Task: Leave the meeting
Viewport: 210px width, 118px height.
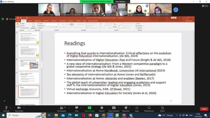Action: (204, 109)
